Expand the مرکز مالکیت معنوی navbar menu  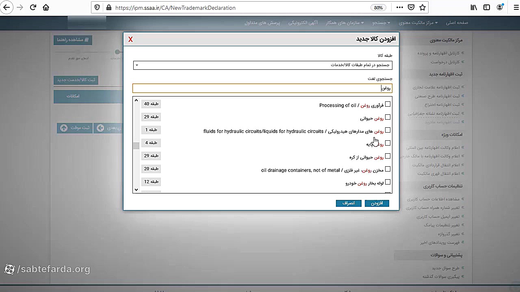click(x=418, y=23)
